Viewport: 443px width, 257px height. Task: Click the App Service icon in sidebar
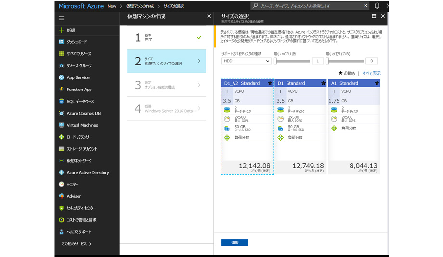[62, 77]
